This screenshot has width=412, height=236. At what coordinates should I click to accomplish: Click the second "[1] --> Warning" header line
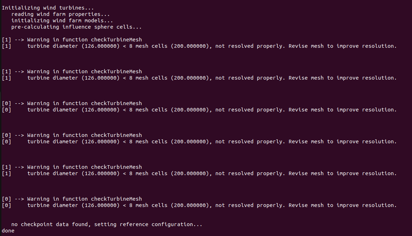coord(72,71)
